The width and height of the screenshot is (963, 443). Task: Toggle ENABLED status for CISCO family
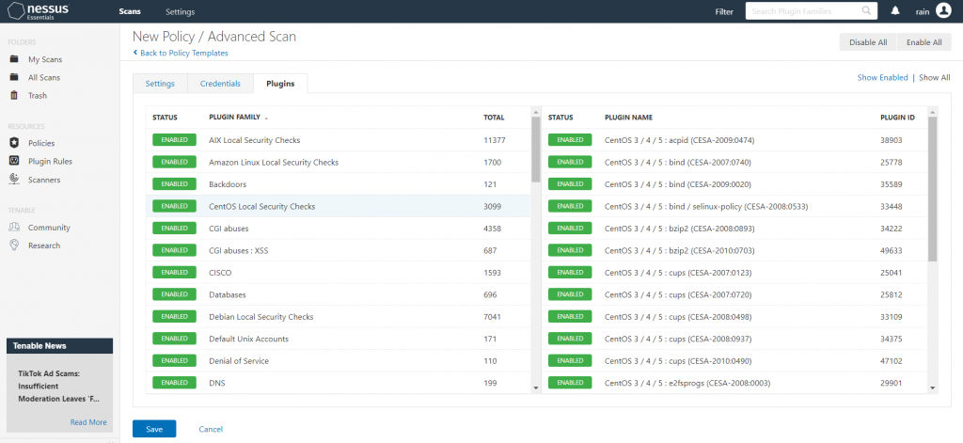[174, 273]
